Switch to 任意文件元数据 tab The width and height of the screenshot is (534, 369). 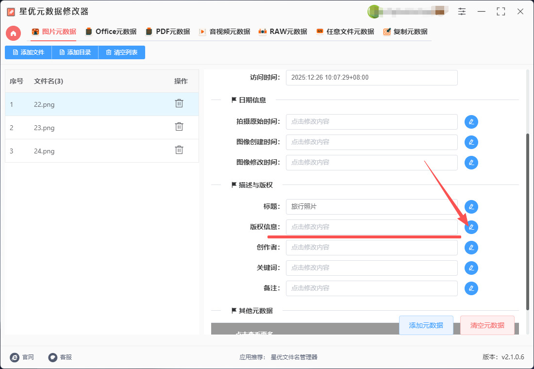click(x=345, y=32)
